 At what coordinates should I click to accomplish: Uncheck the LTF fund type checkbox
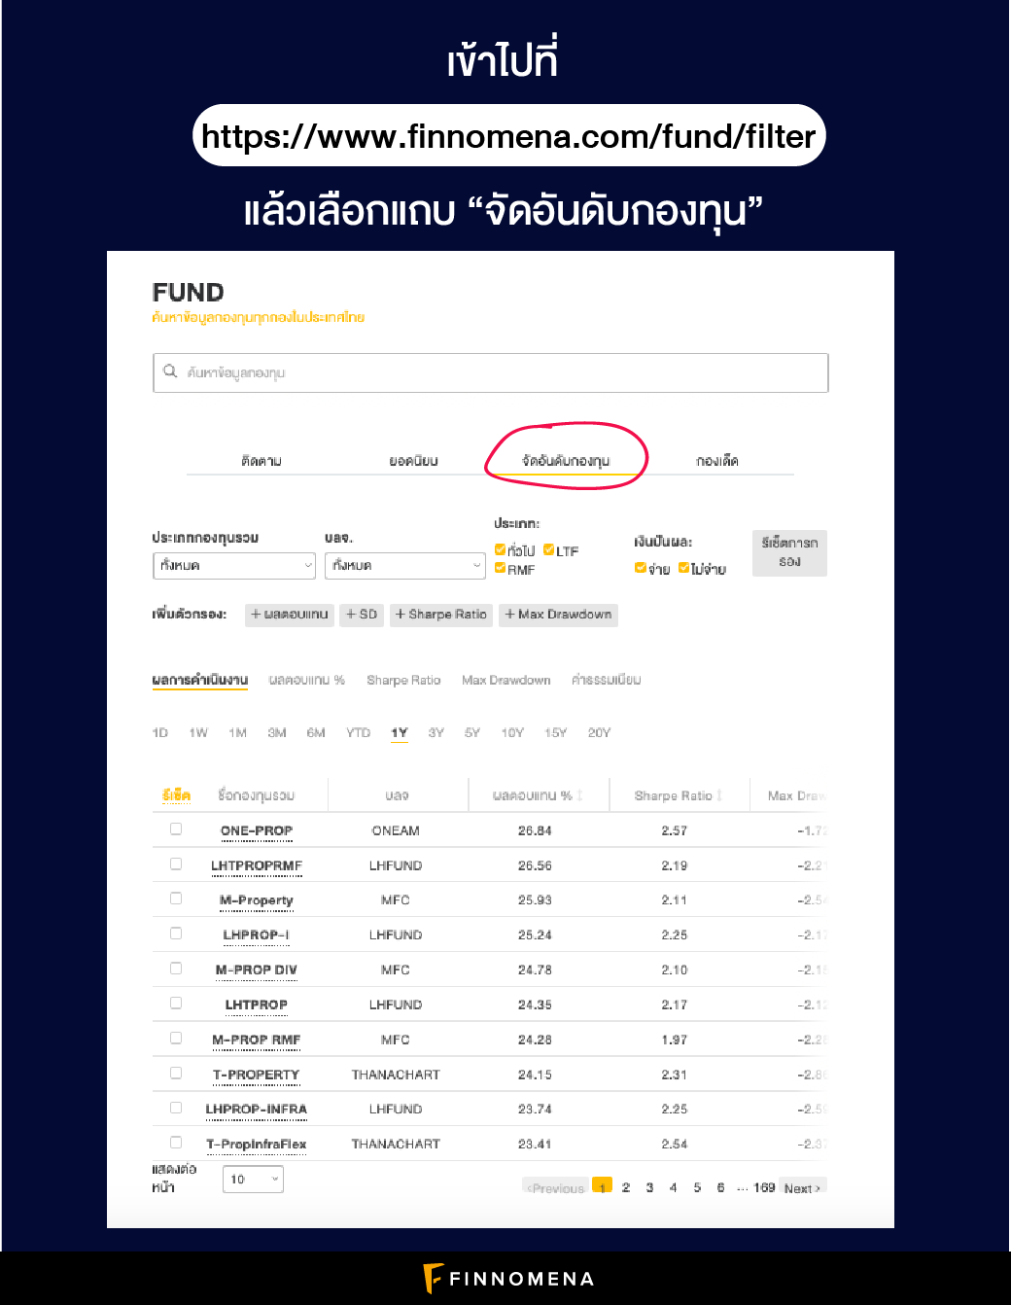(549, 550)
